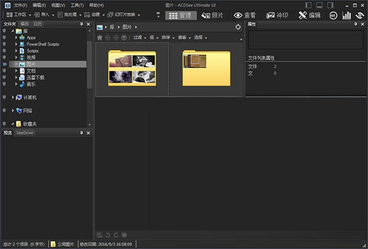Click the 365 icon in top bar
Viewport: 368px width, 249px height.
point(332,15)
